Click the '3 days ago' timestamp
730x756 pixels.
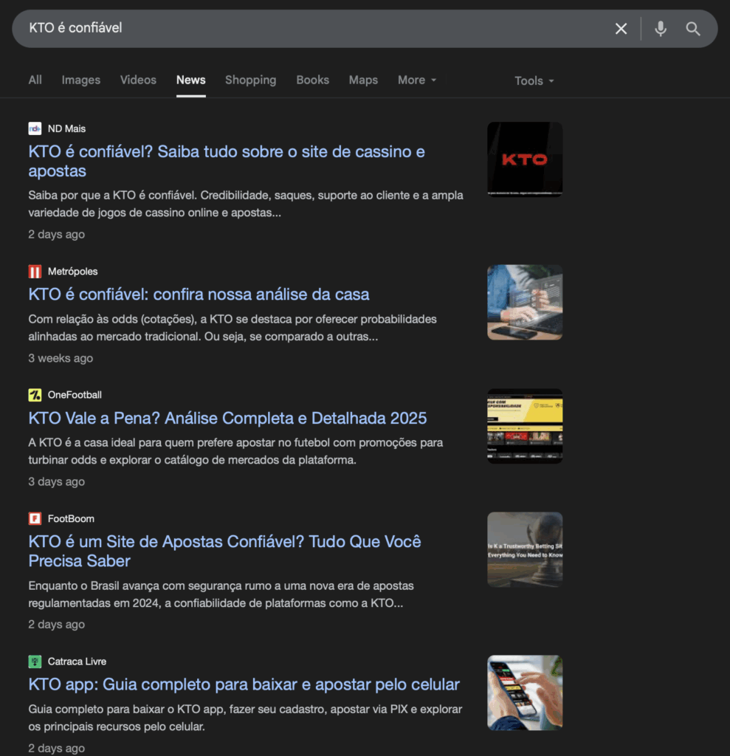click(56, 481)
